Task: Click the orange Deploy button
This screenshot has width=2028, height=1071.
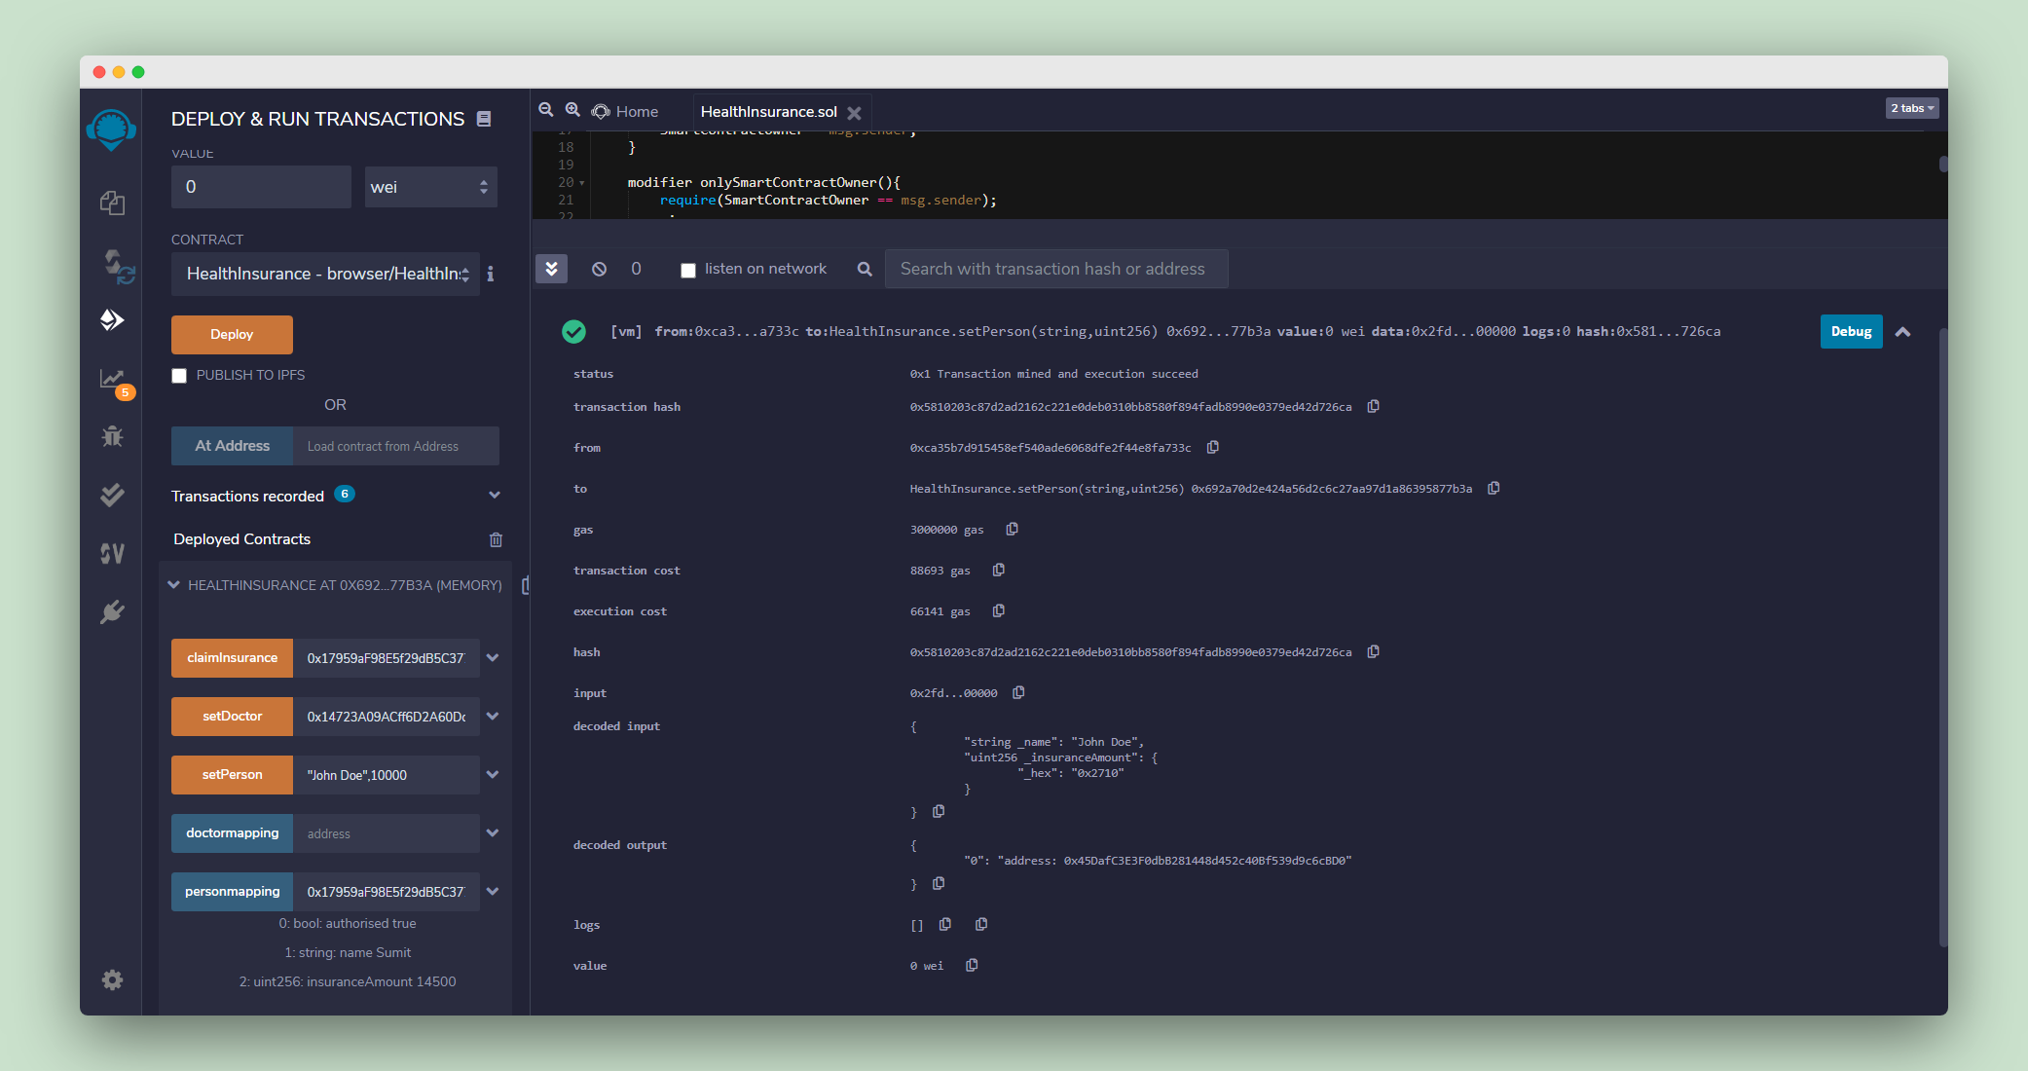Action: (x=232, y=334)
